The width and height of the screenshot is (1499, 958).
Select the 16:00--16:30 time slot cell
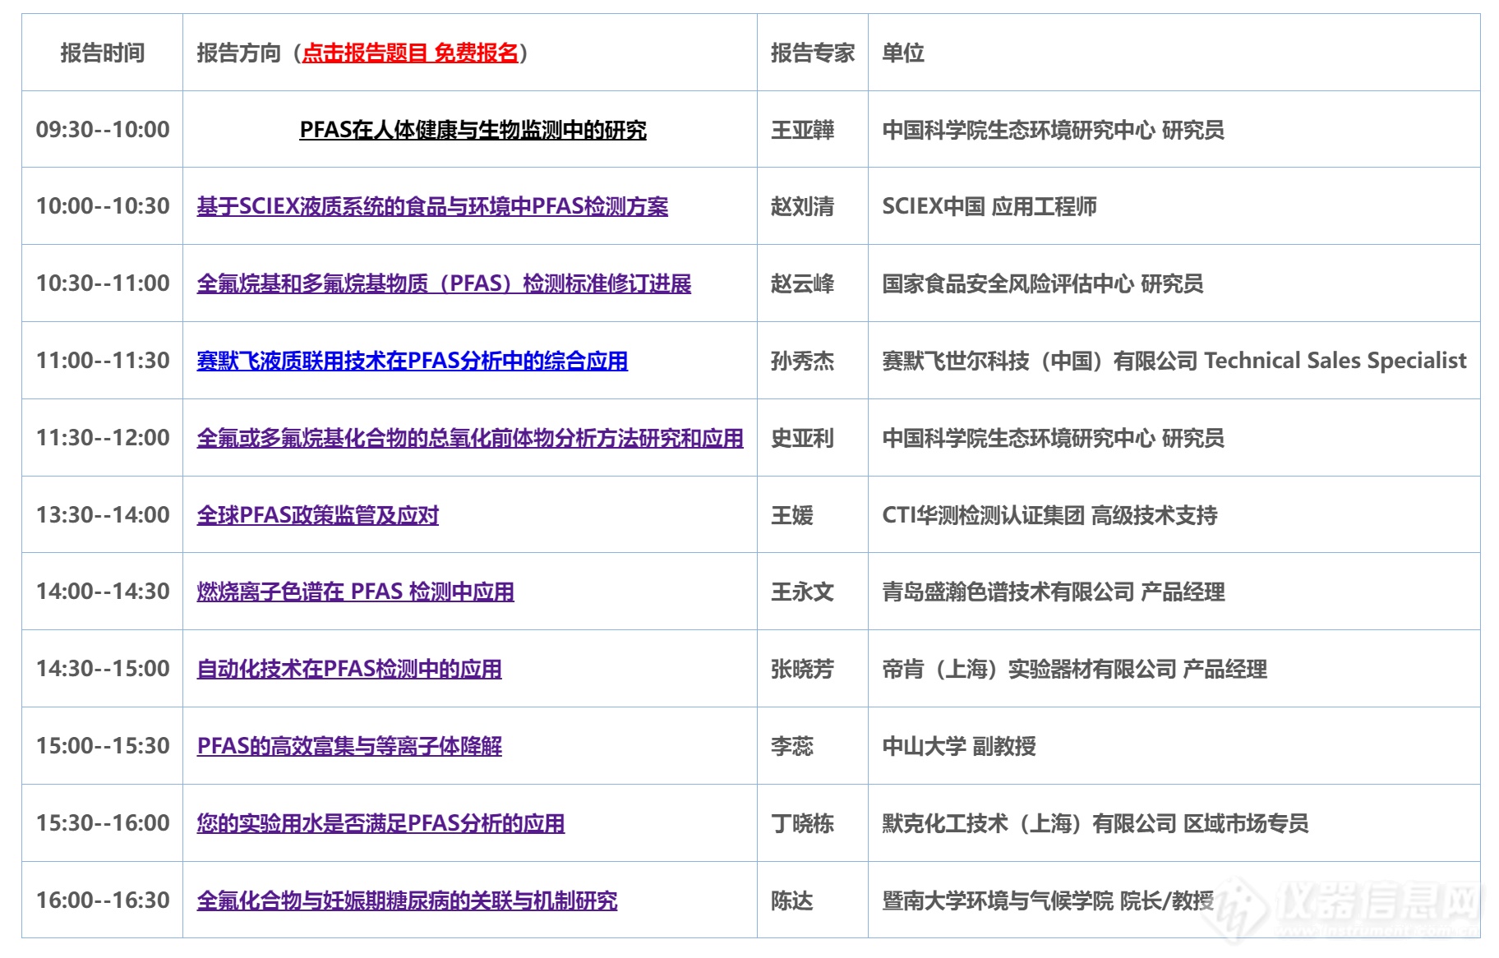tap(103, 900)
